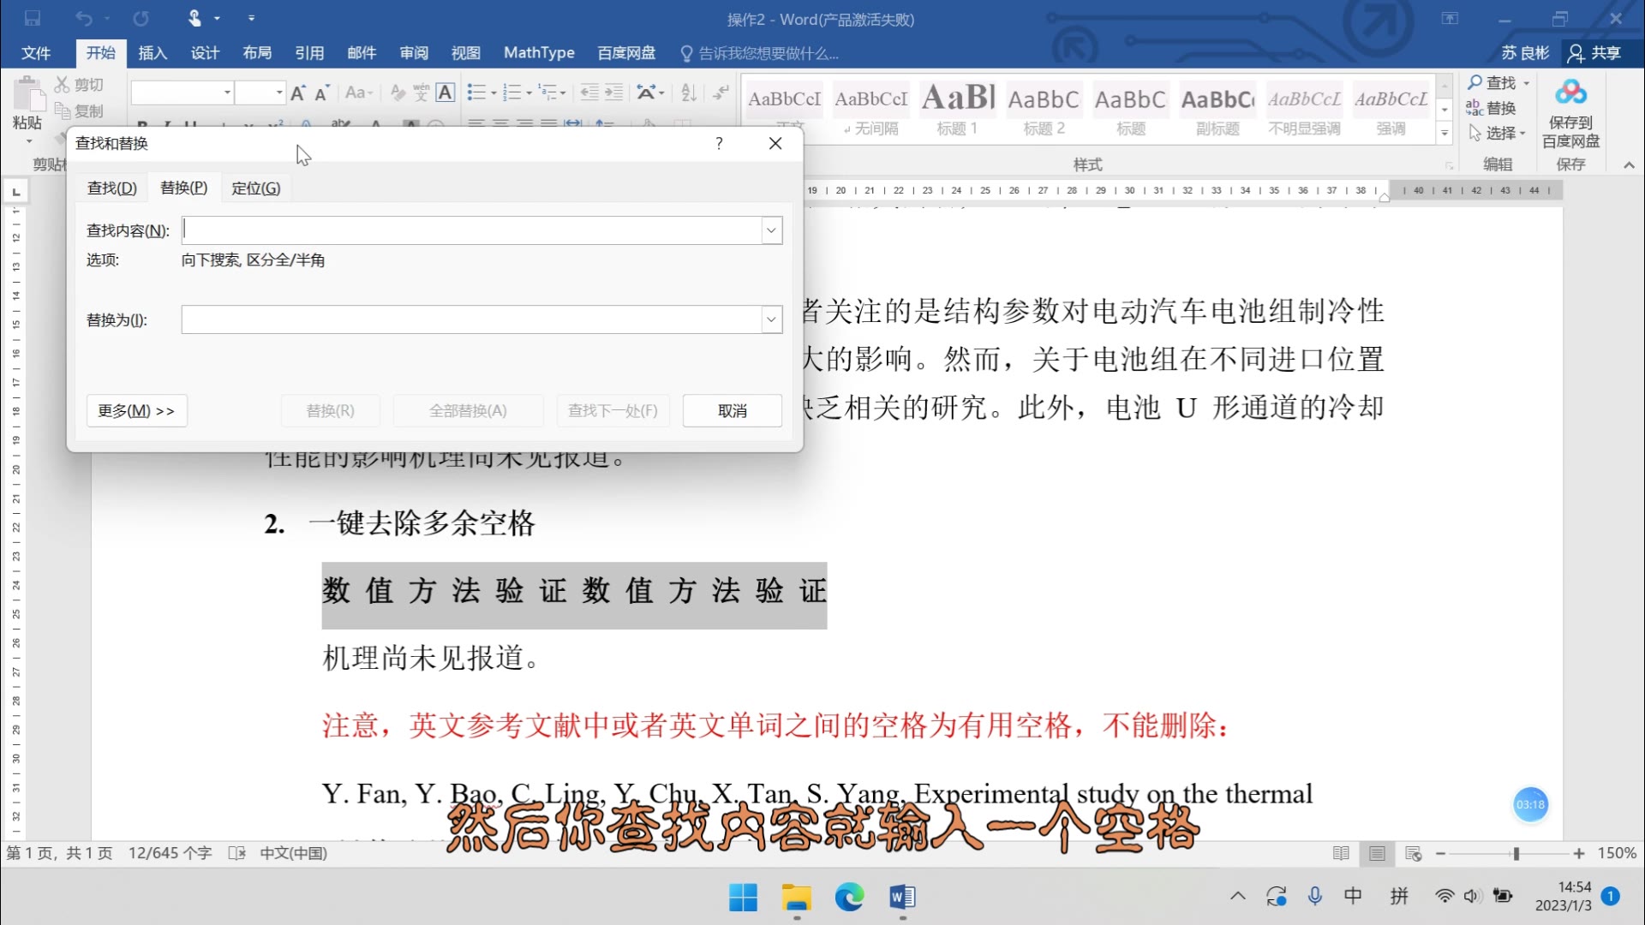1645x925 pixels.
Task: Open 插入 ribbon menu
Action: pyautogui.click(x=153, y=52)
